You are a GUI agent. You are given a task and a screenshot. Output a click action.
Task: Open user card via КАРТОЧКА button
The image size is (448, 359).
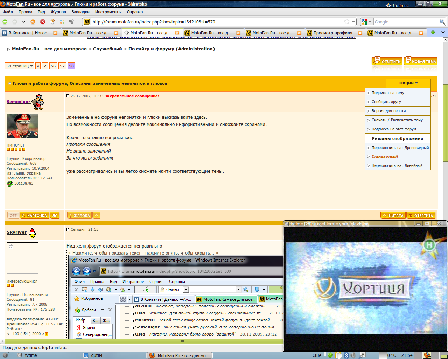[x=34, y=216]
